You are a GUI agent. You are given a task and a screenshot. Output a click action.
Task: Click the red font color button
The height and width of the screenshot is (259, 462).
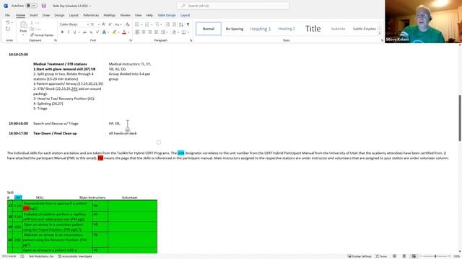point(124,32)
